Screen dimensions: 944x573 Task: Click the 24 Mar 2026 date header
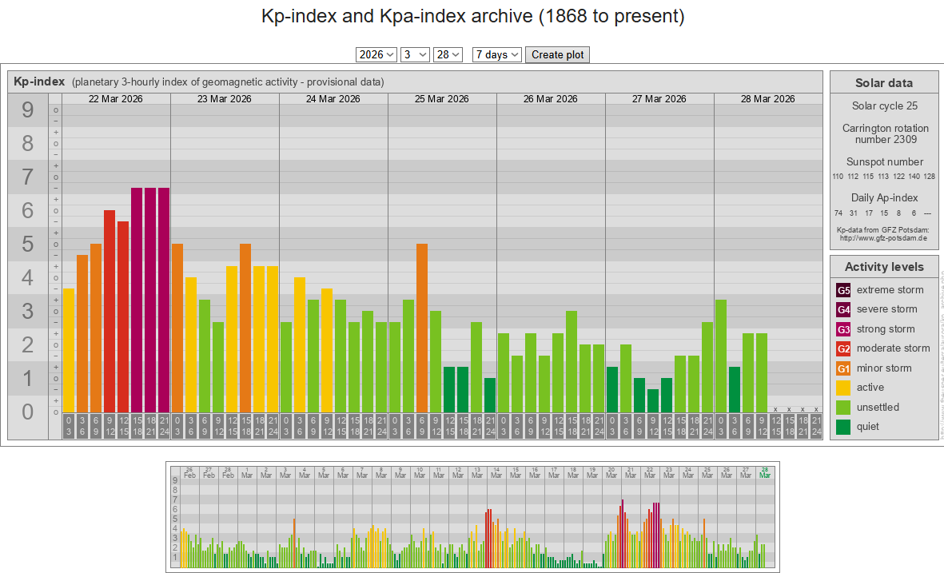click(x=333, y=99)
